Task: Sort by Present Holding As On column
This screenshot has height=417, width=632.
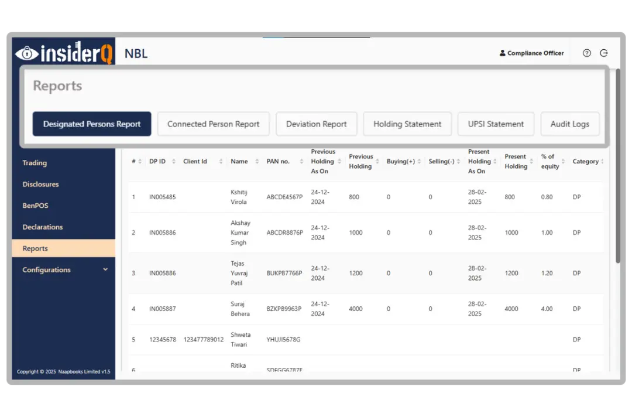Action: pos(495,161)
